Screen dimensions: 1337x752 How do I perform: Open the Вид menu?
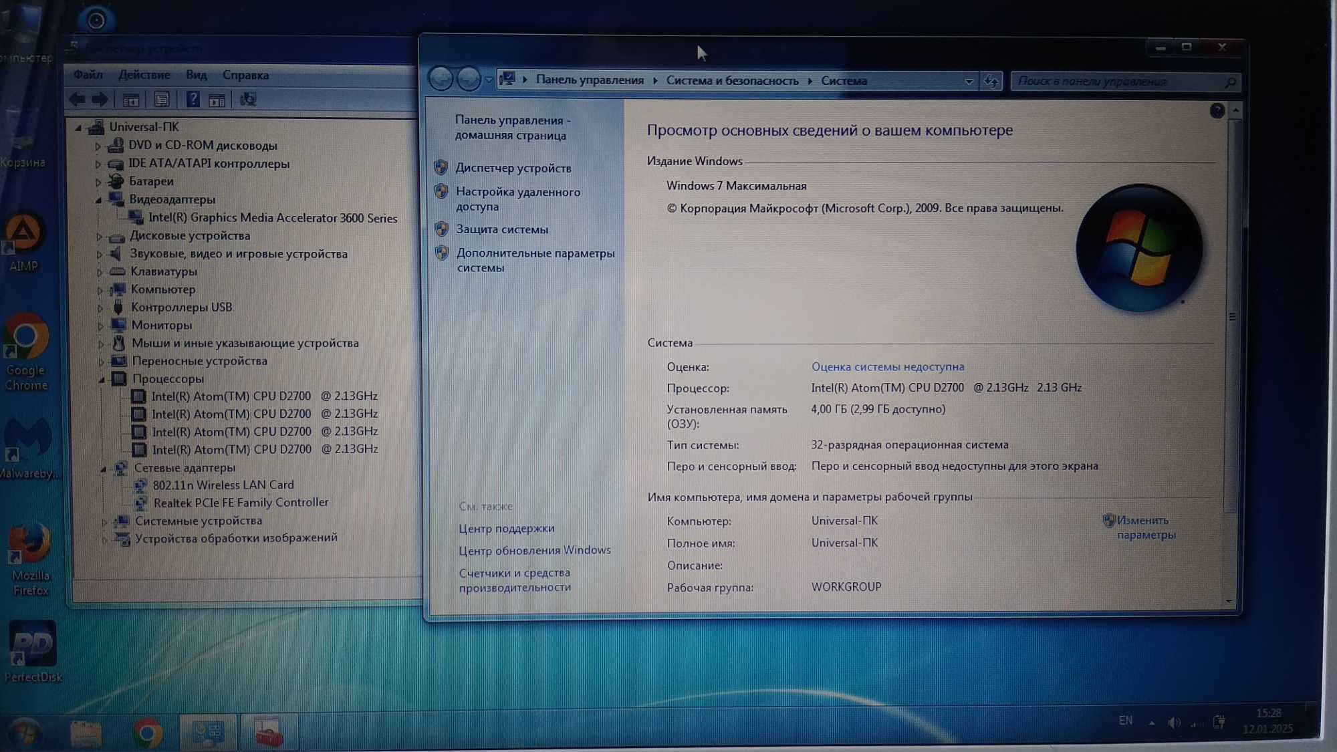click(x=197, y=75)
